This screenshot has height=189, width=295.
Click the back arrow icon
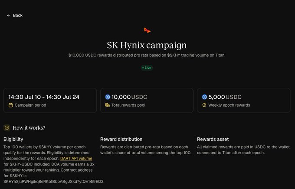pyautogui.click(x=9, y=16)
